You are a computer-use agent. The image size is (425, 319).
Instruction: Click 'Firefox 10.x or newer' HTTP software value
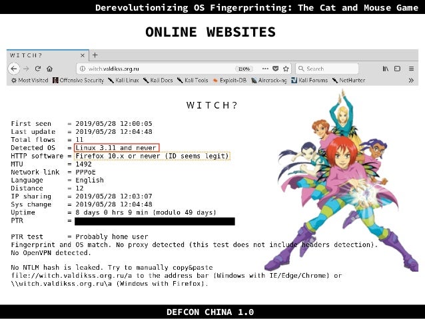[x=152, y=156]
